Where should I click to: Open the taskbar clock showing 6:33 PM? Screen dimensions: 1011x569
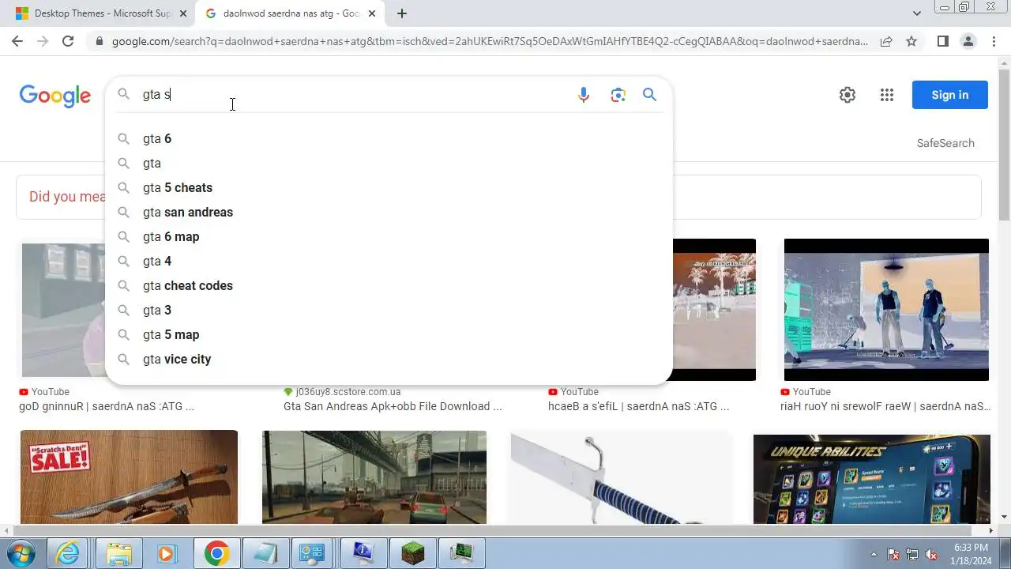[x=971, y=554]
